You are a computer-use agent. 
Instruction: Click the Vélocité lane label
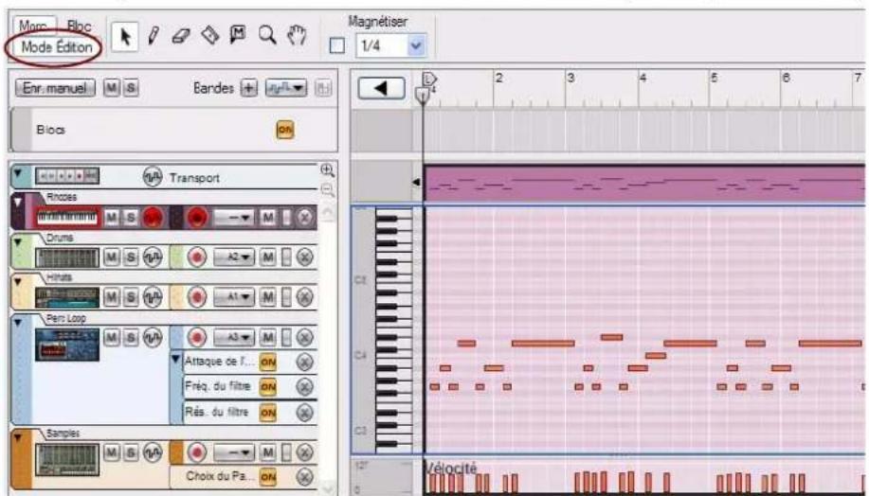451,469
